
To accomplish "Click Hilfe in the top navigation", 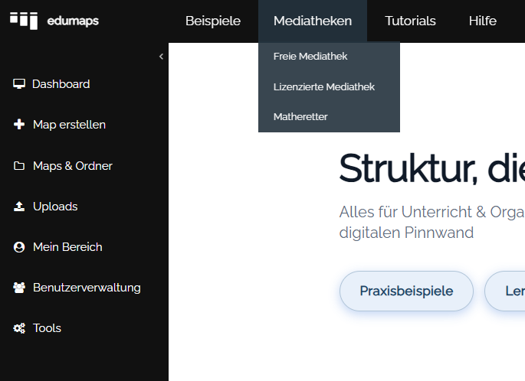I will pos(483,21).
